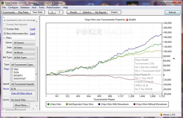This screenshot has height=118, width=183.
Task: Open the Tournament Speeds dropdown
Action: [x=23, y=84]
